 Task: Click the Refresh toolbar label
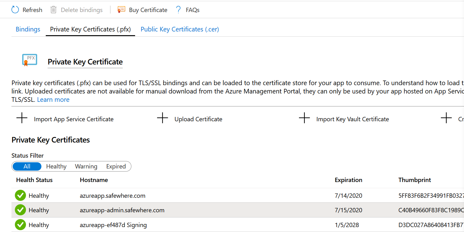tap(32, 10)
